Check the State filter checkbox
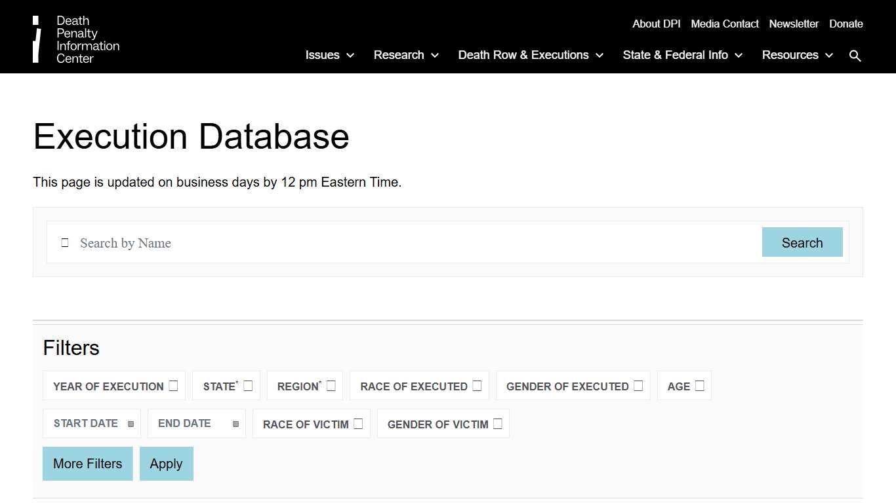Image resolution: width=896 pixels, height=503 pixels. [248, 386]
